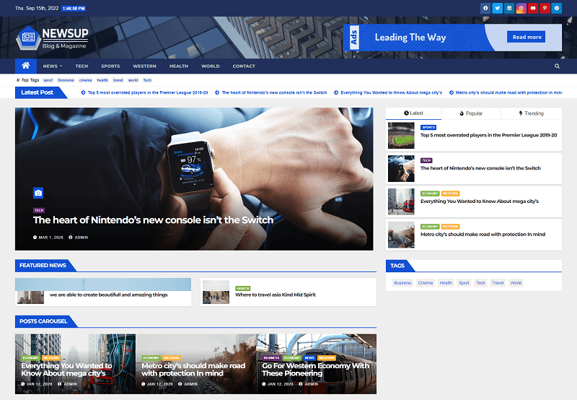The width and height of the screenshot is (577, 400).
Task: Open the Twitter social icon
Action: pyautogui.click(x=497, y=8)
